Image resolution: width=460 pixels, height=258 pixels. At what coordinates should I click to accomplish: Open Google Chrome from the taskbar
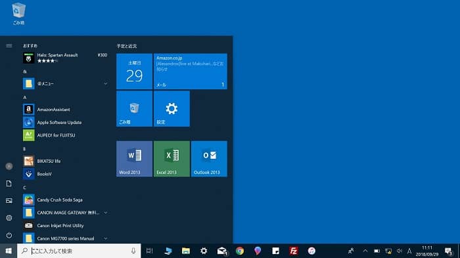click(x=240, y=251)
